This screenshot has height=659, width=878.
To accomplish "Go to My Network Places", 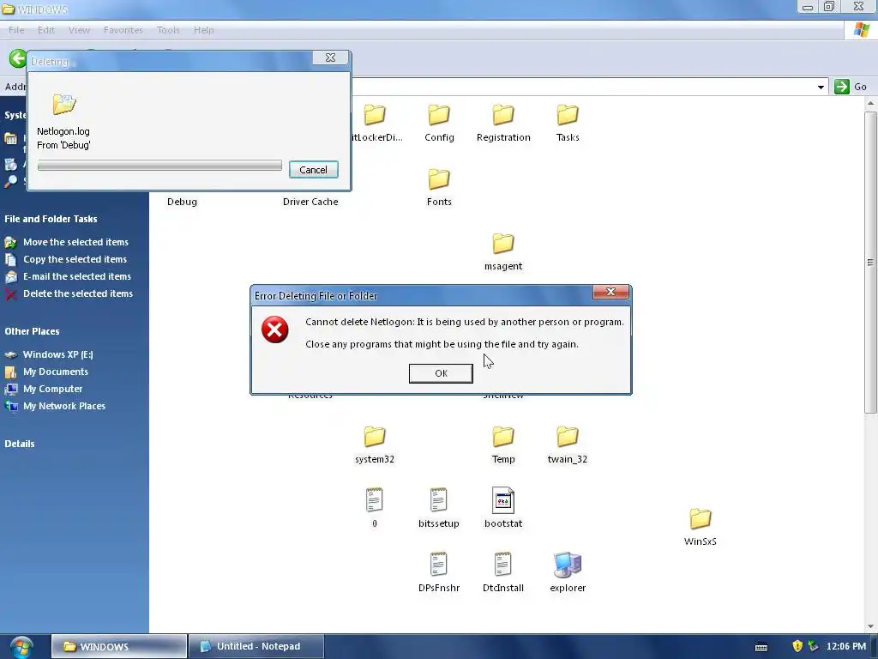I will pos(63,406).
